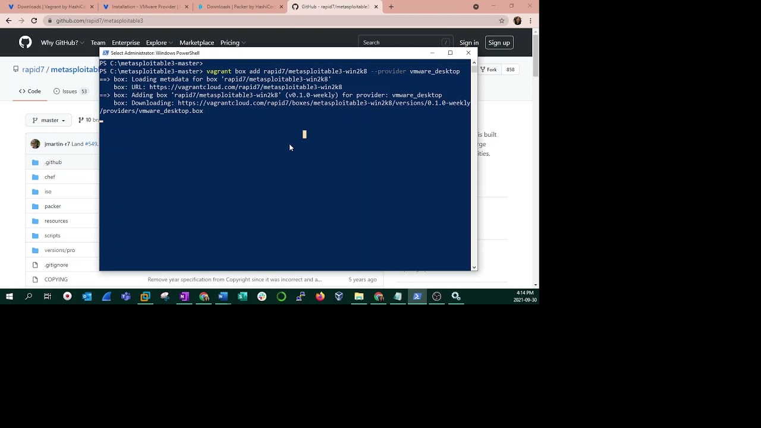
Task: Expand Why GitHub? menu
Action: coord(62,43)
